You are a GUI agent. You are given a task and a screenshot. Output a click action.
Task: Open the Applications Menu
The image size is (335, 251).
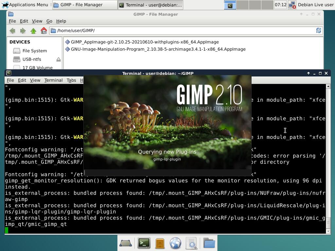(x=25, y=5)
